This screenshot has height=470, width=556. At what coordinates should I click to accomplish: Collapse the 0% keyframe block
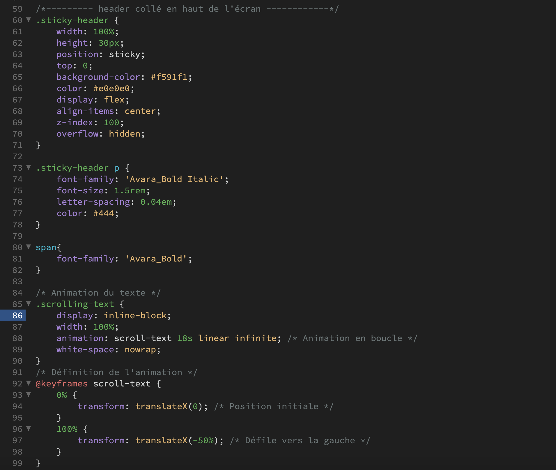click(29, 395)
